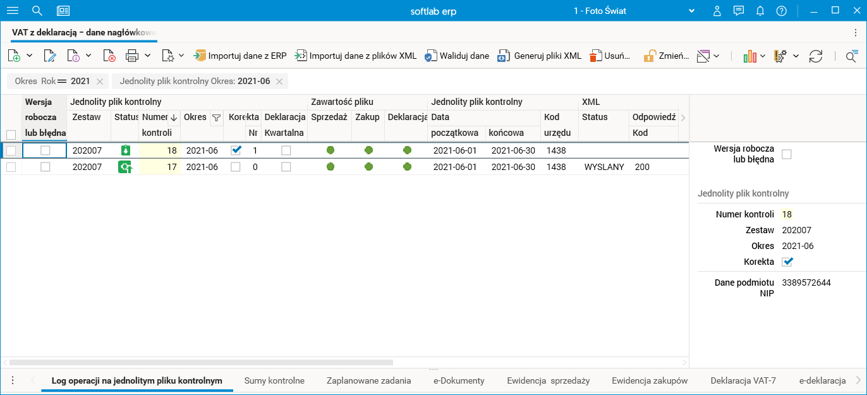The height and width of the screenshot is (395, 867).
Task: Click the Zmień... button
Action: 666,56
